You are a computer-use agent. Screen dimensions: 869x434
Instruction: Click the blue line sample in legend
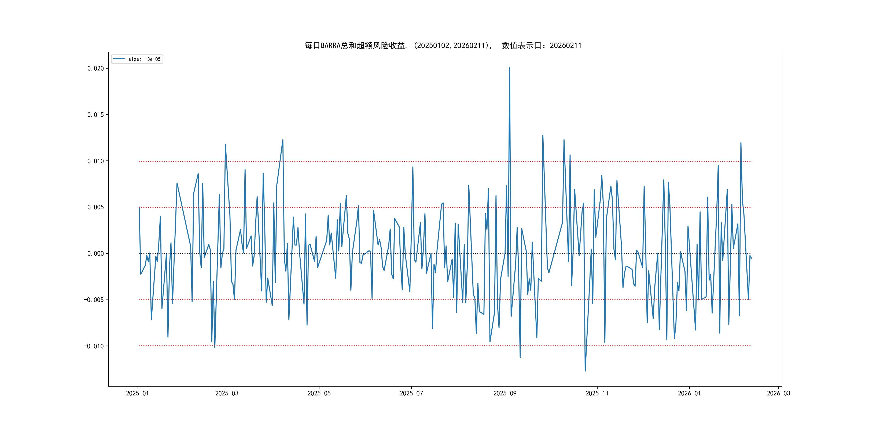(x=119, y=59)
